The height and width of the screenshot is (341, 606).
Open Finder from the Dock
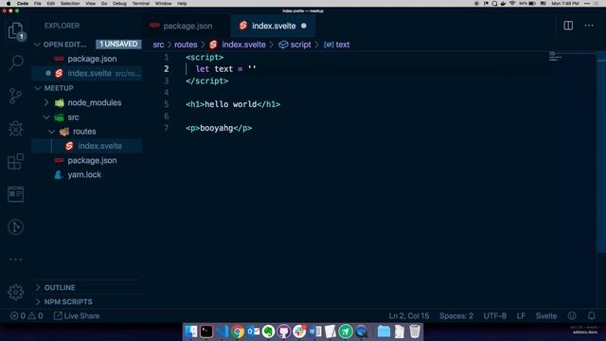tap(191, 332)
